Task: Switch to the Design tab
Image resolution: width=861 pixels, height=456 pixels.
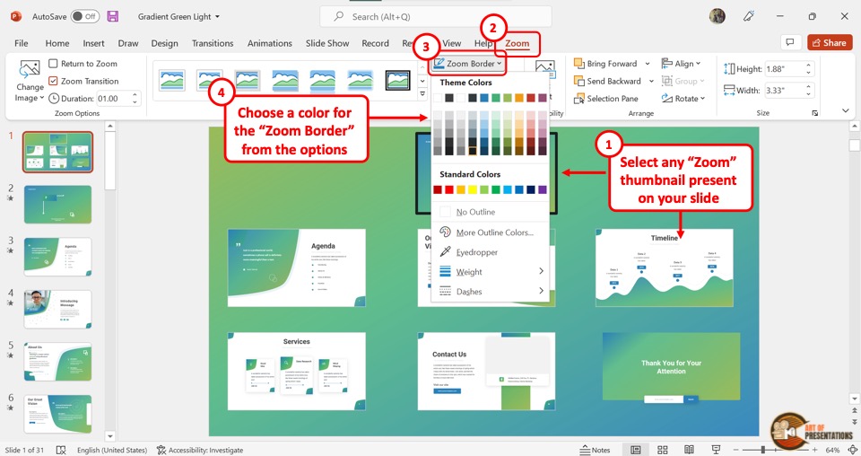Action: point(165,43)
